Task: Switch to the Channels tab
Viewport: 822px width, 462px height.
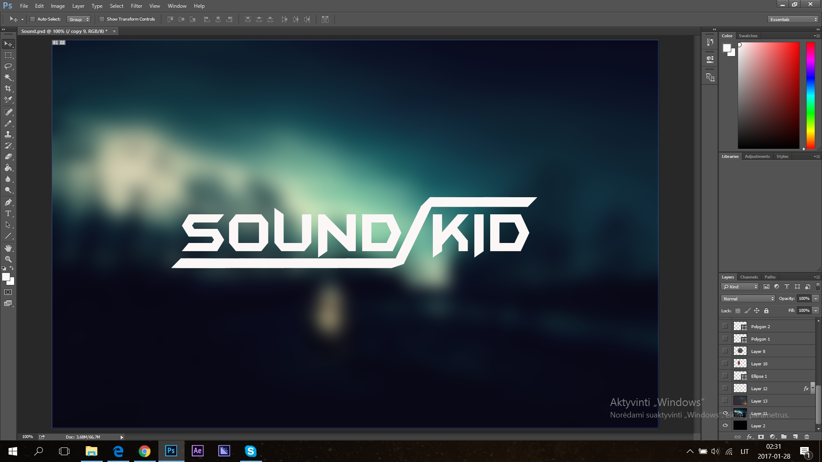Action: (749, 277)
